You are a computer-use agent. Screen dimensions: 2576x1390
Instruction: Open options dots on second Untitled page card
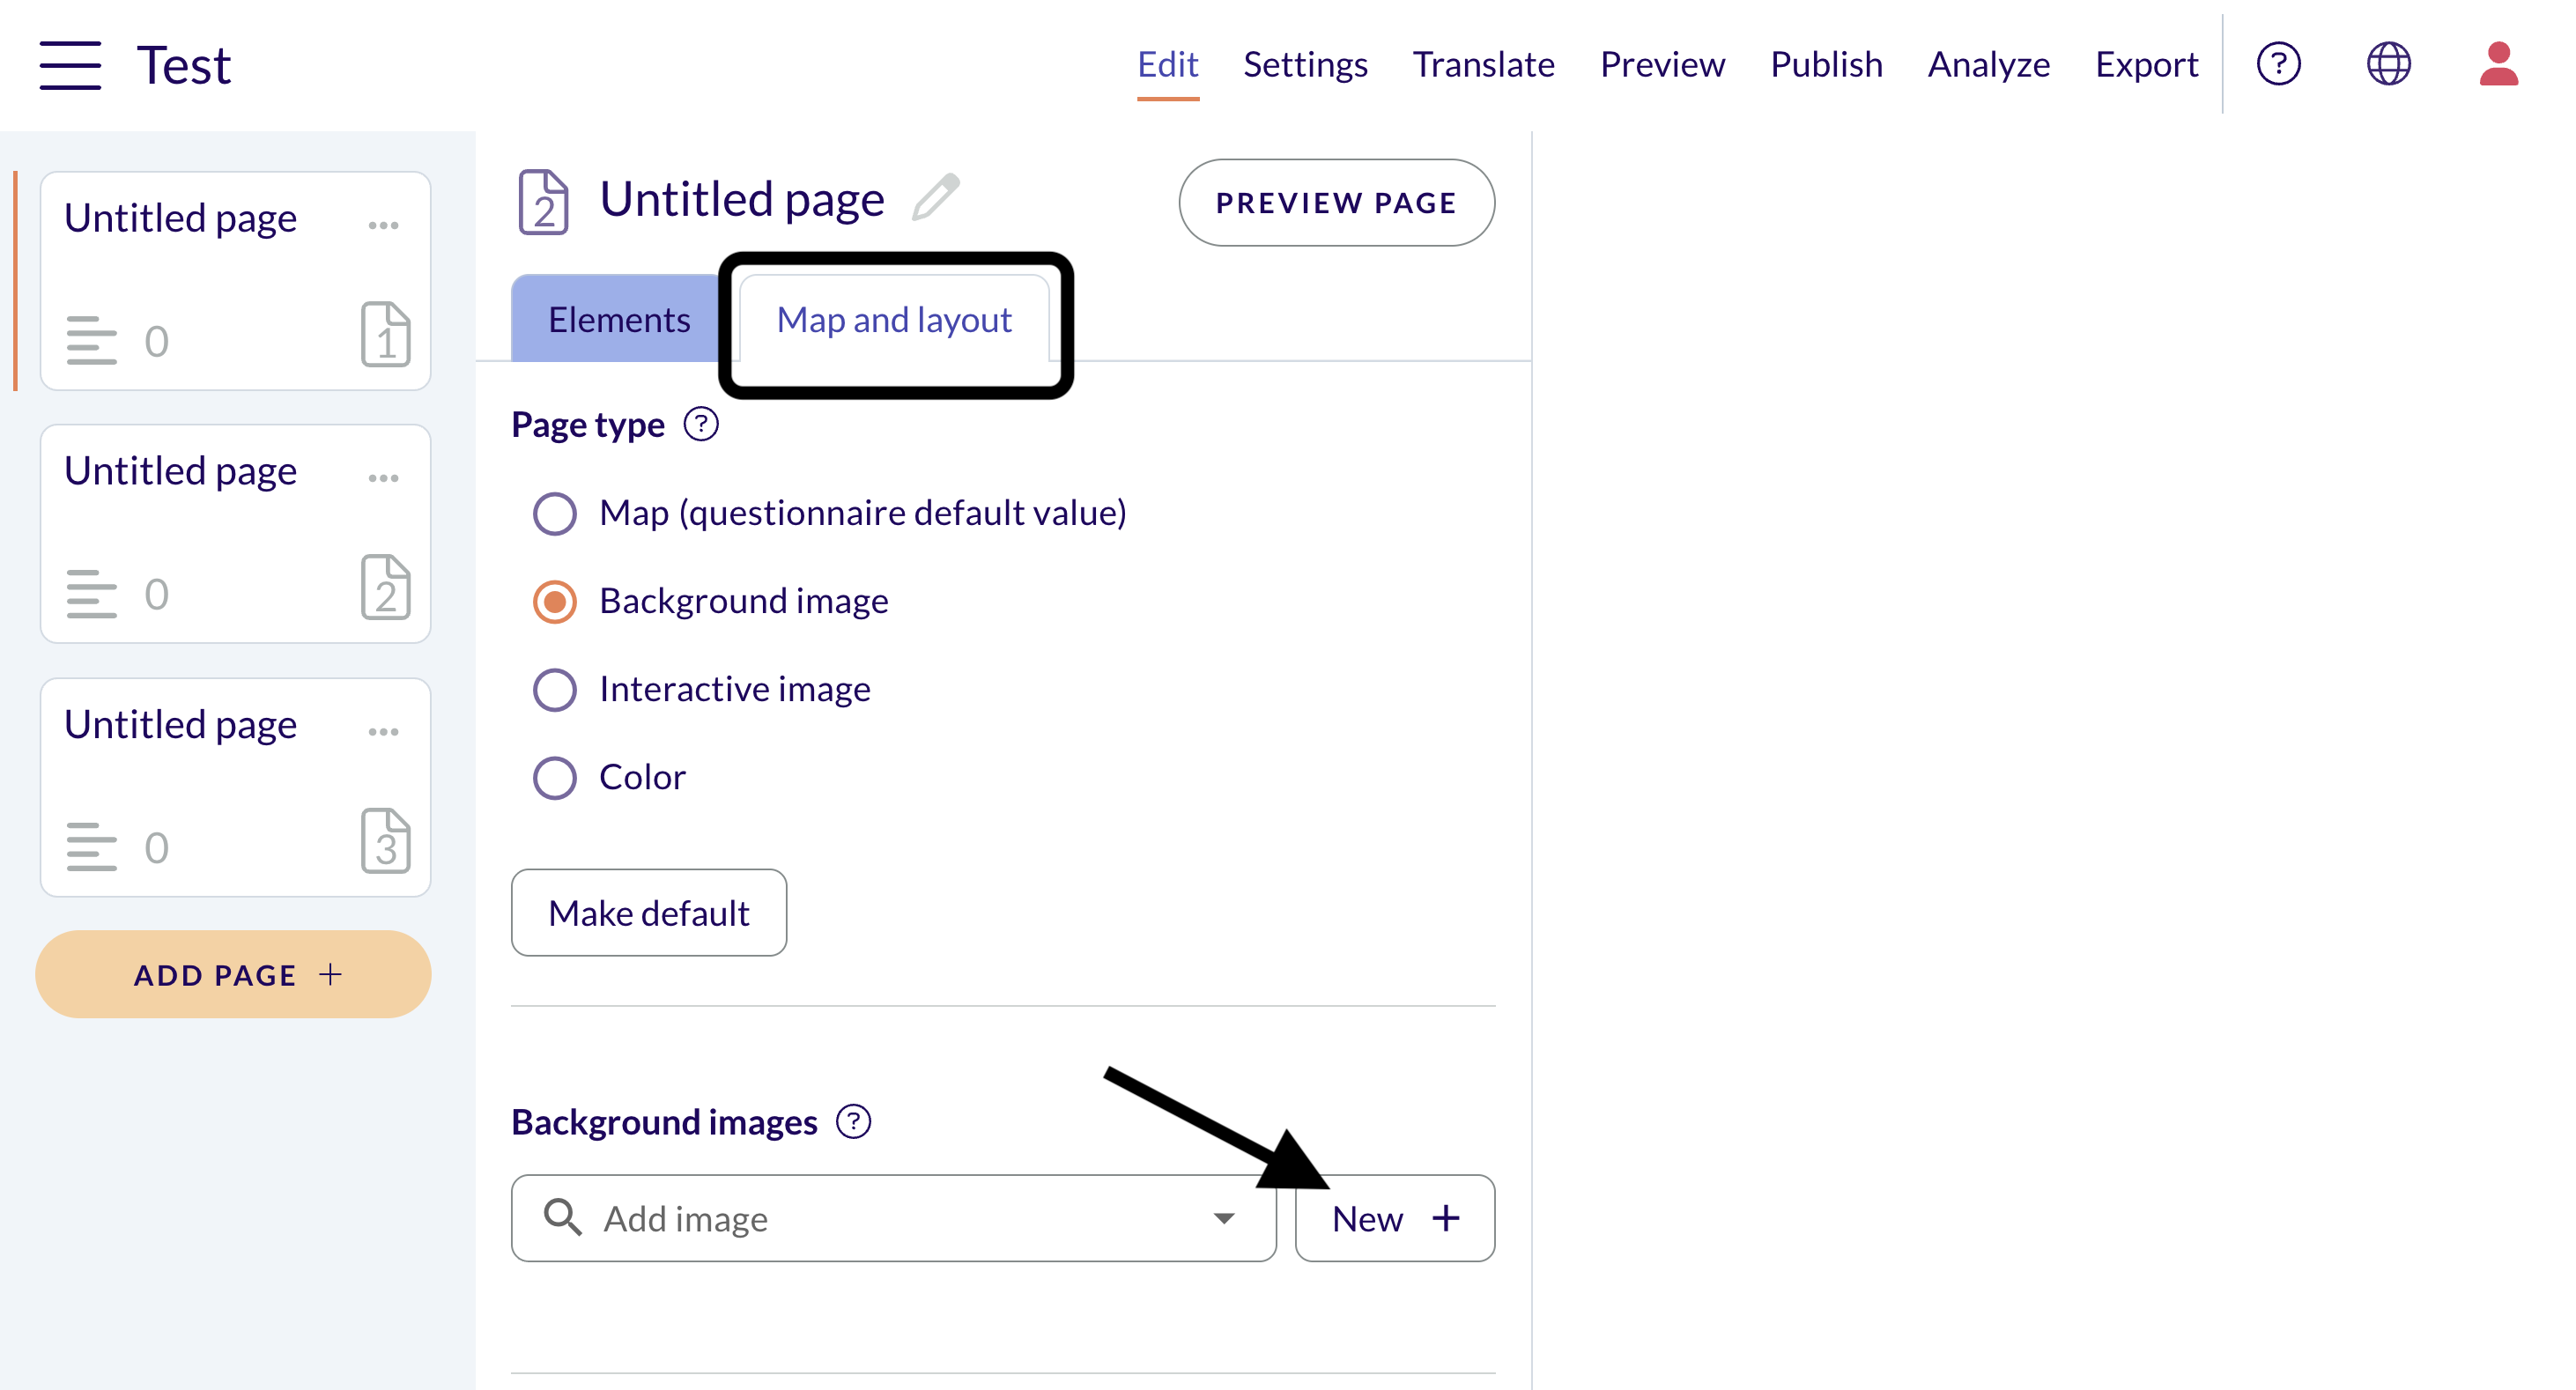click(x=384, y=478)
